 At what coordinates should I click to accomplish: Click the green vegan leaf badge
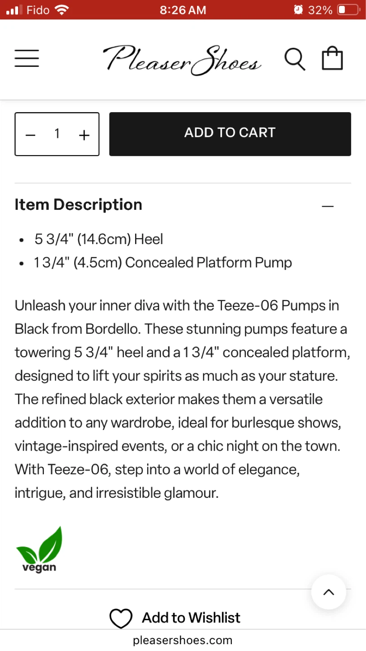[39, 549]
